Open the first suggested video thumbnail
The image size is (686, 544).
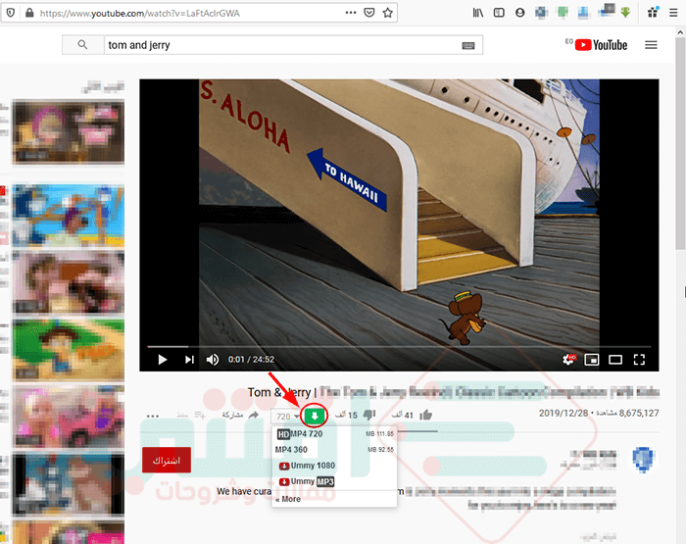[x=69, y=131]
